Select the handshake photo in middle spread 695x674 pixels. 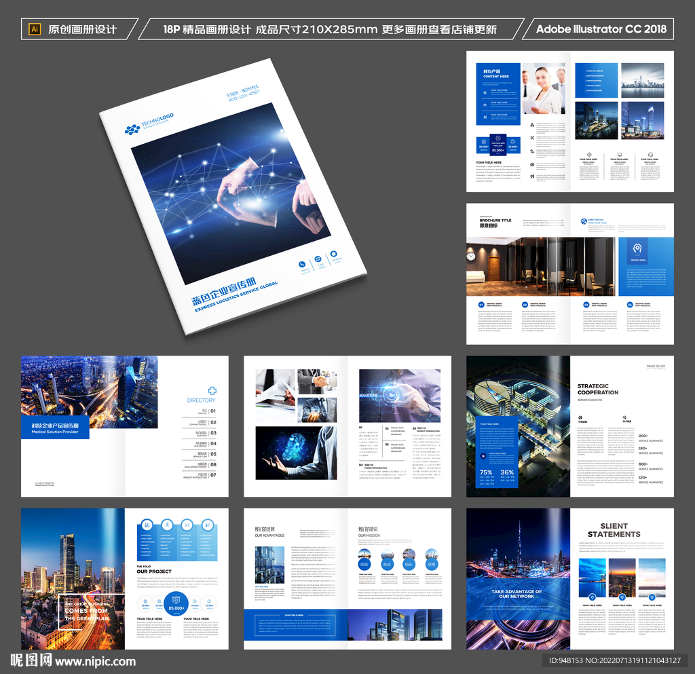point(317,382)
